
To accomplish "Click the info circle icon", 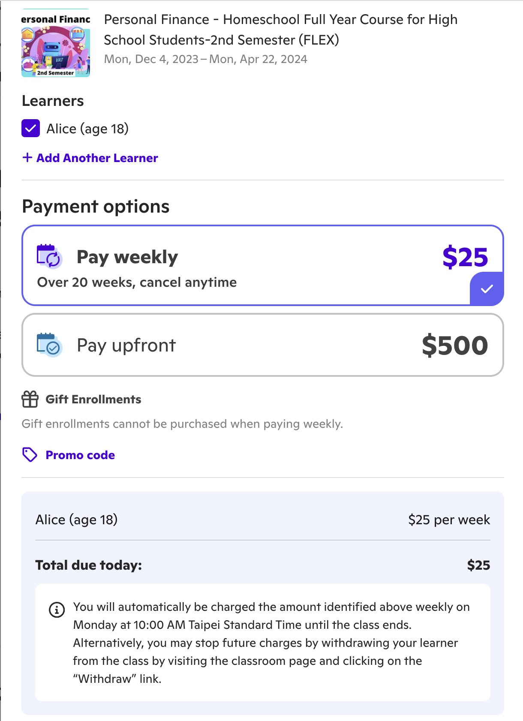I will tap(57, 609).
